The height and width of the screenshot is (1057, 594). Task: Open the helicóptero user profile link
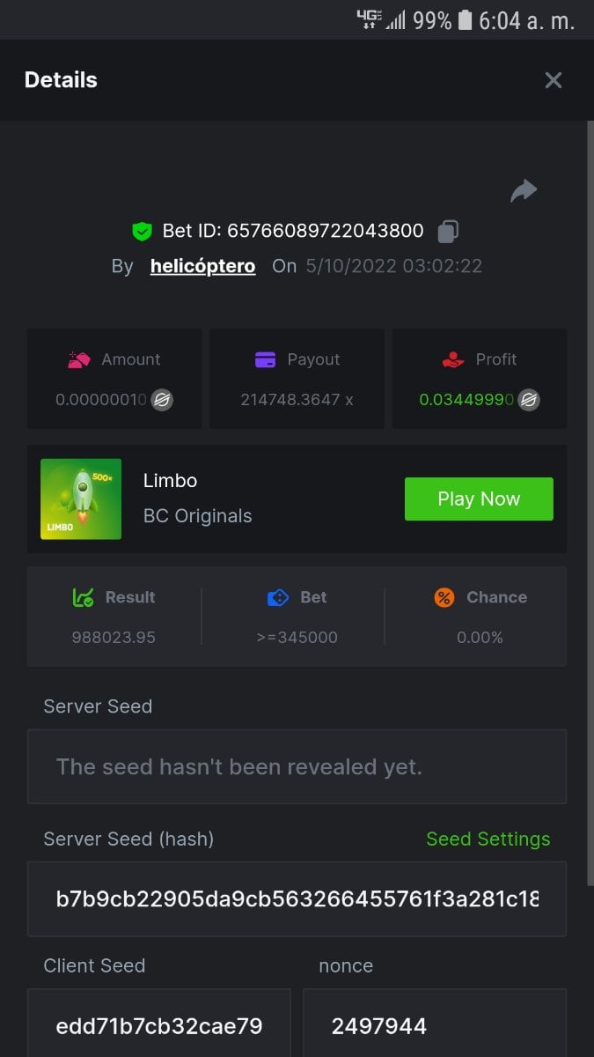pos(202,266)
